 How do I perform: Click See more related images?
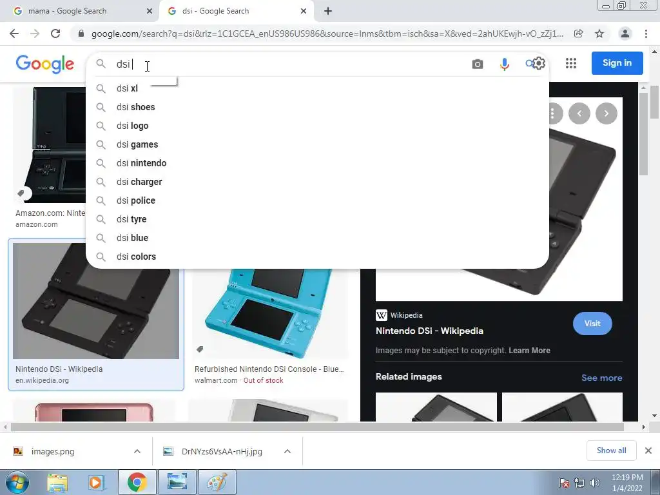pyautogui.click(x=601, y=378)
